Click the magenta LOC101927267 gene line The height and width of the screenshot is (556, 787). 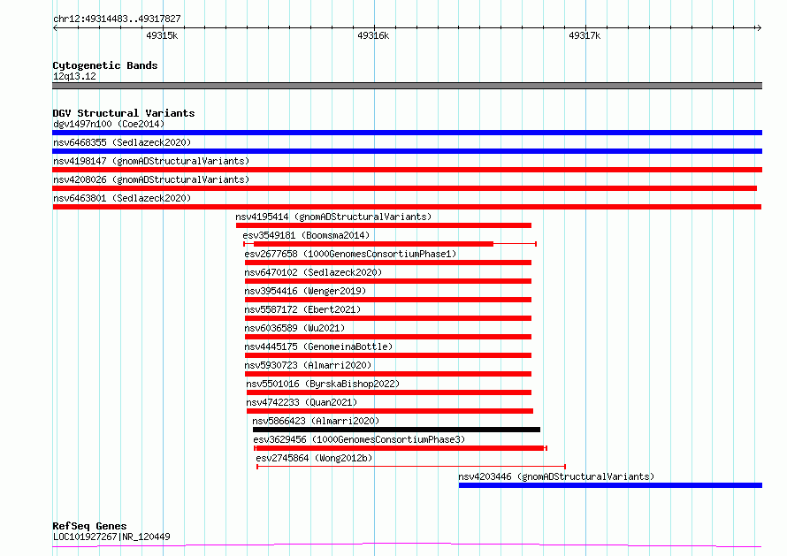pos(407,545)
